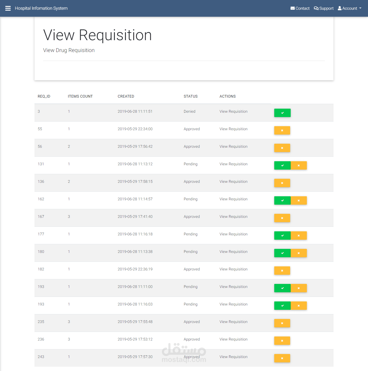Expand the Account dropdown menu
The height and width of the screenshot is (371, 368).
tap(350, 8)
